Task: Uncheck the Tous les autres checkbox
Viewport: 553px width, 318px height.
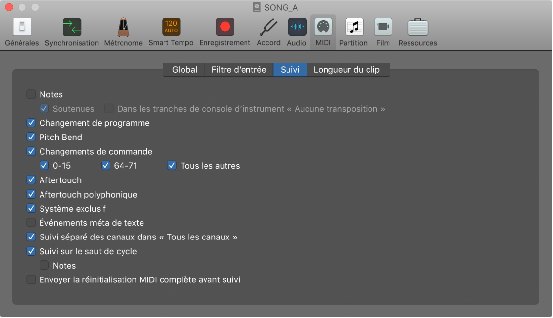Action: (x=172, y=165)
